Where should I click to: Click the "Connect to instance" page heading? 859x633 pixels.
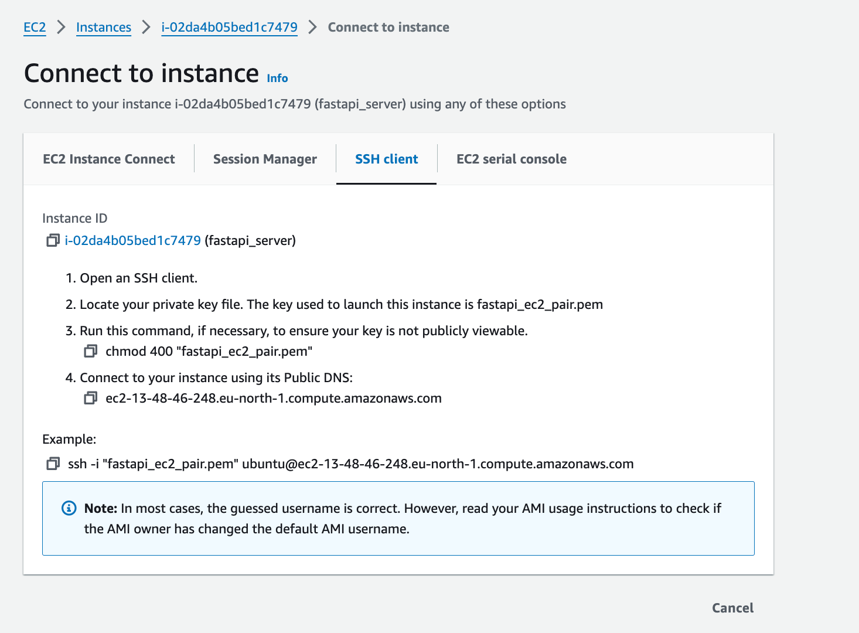142,73
